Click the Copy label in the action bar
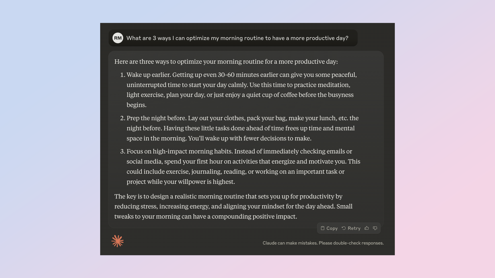 [332, 228]
